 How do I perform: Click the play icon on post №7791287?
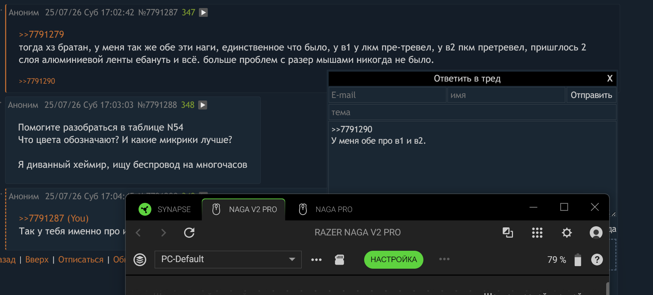203,12
